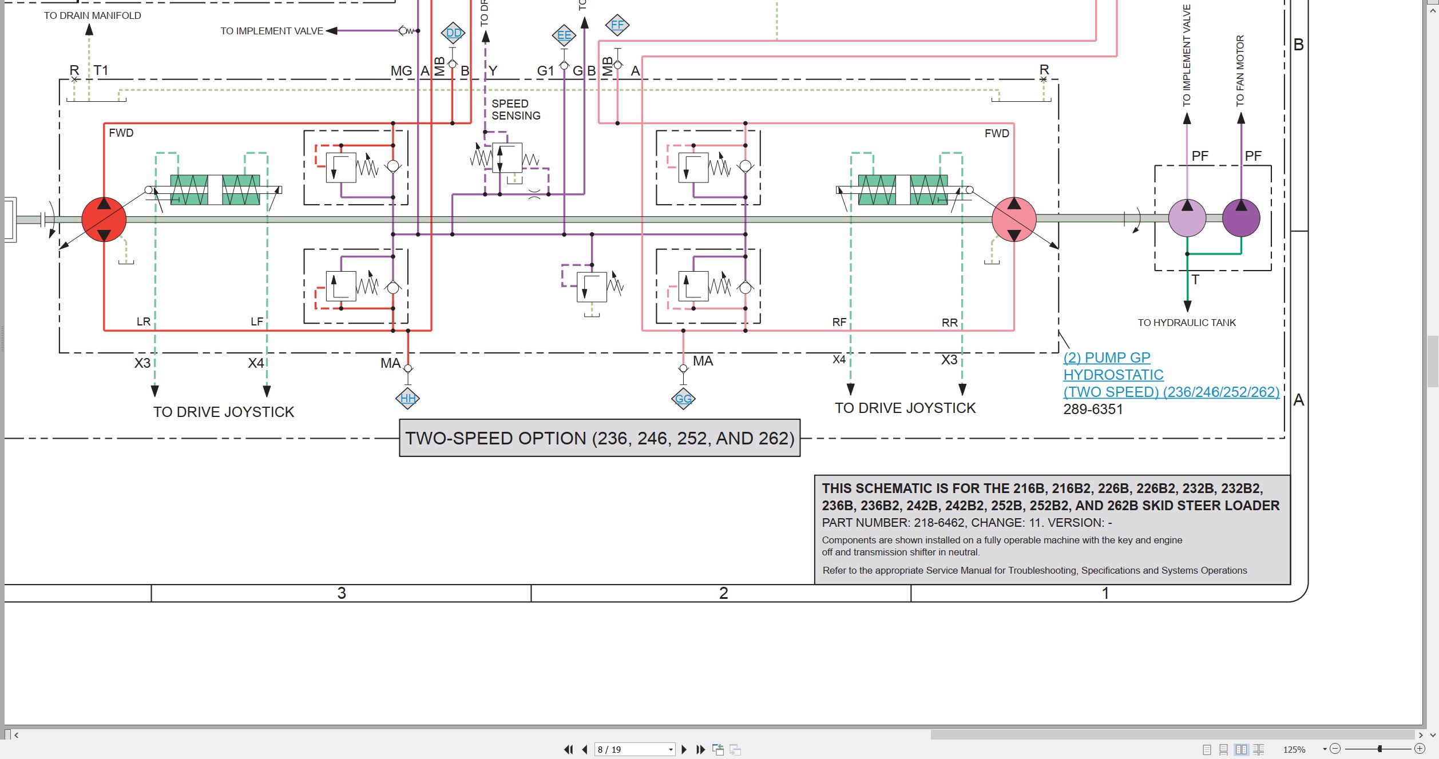Click the 'TO HYDRAULIC TANK' label
The width and height of the screenshot is (1439, 759).
[x=1187, y=323]
